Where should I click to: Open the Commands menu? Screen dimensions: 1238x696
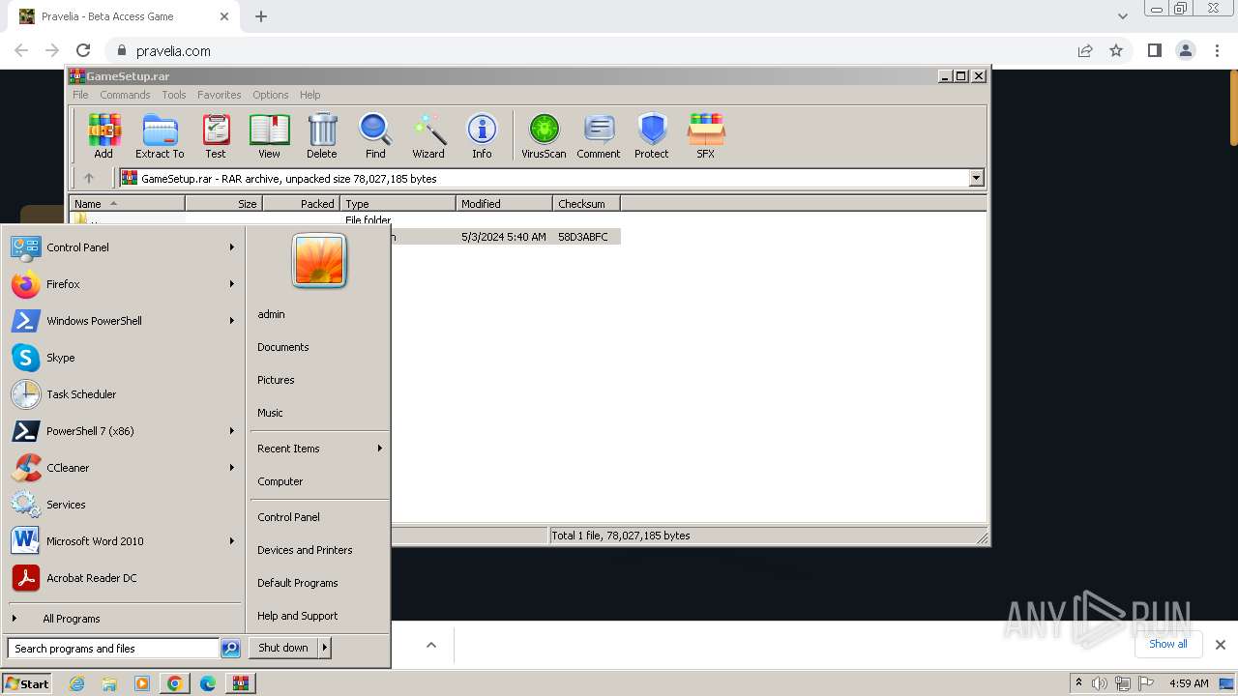coord(125,95)
